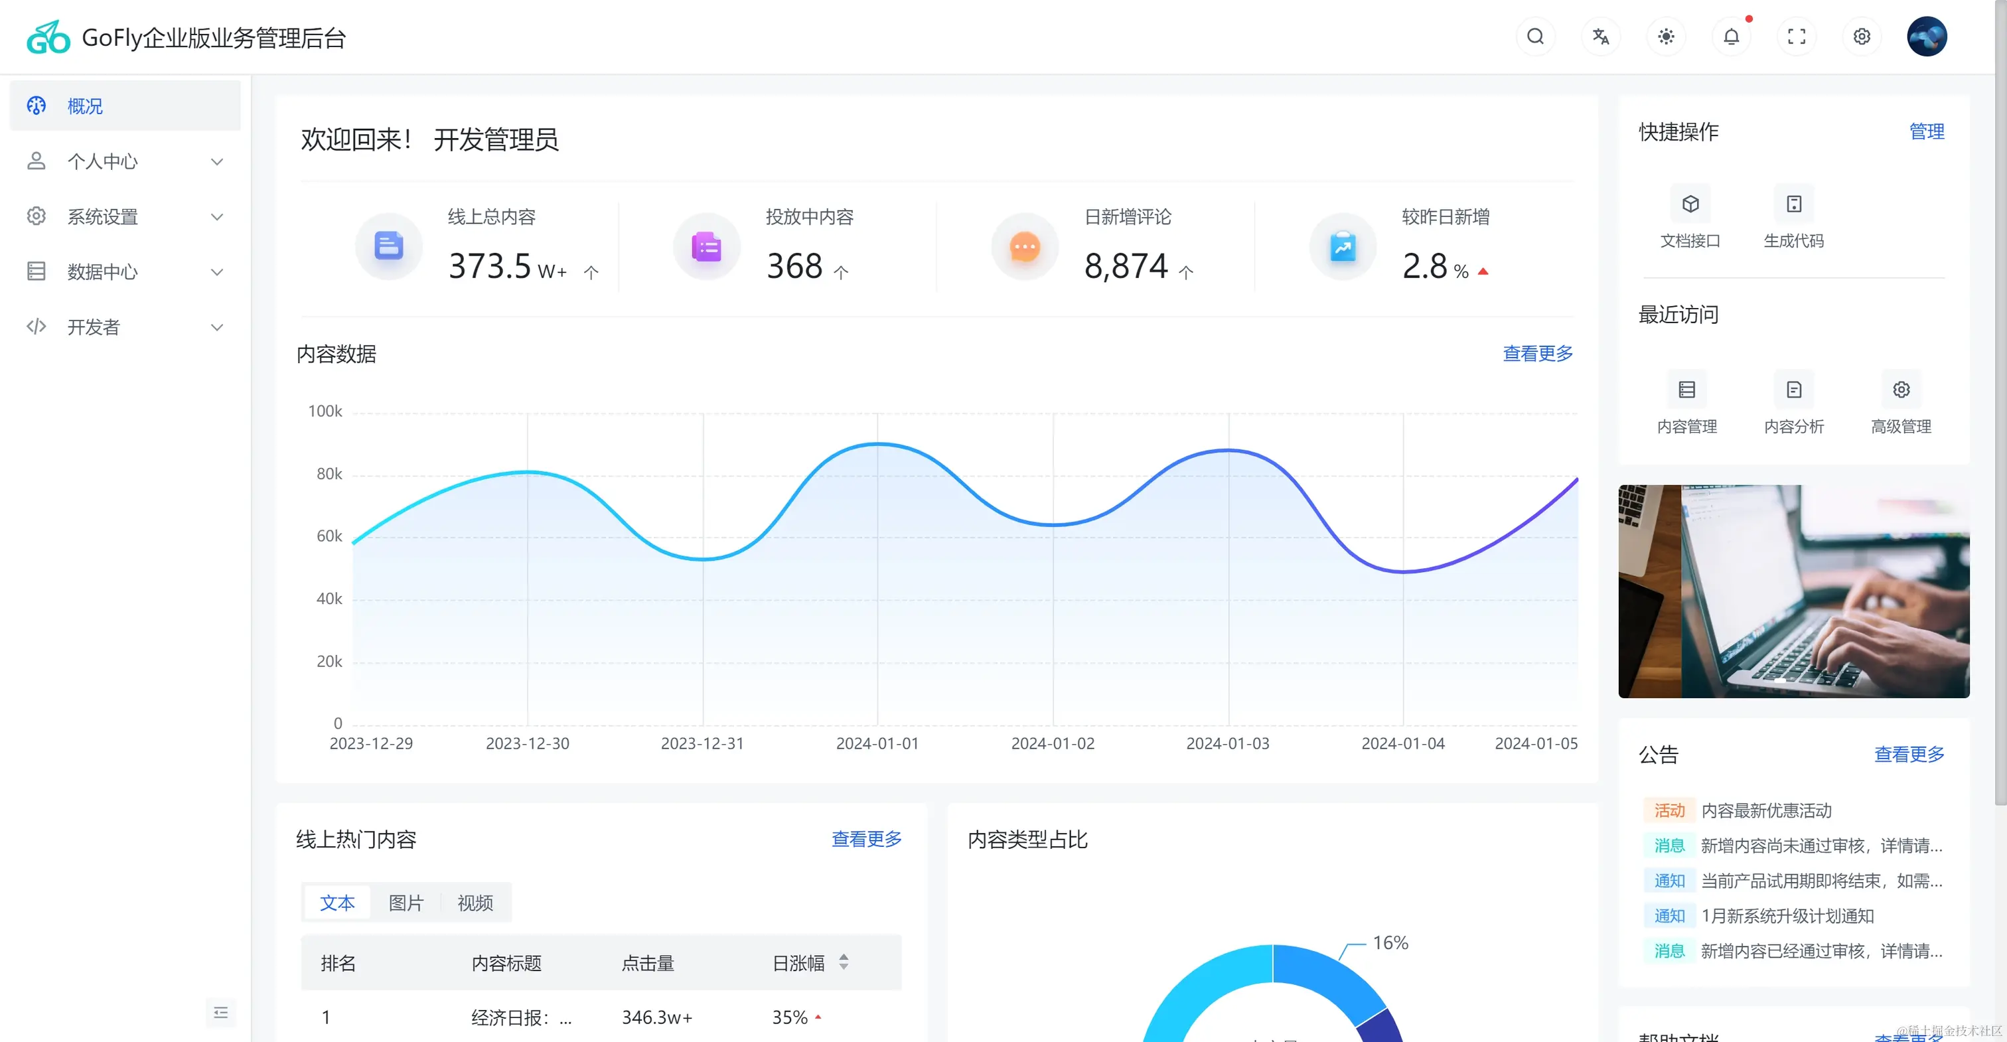
Task: Click the laptop carousel banner image
Action: 1793,591
